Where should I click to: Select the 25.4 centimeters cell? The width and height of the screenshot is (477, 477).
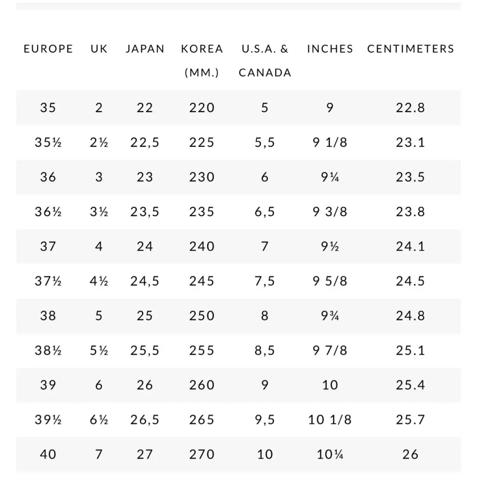click(x=410, y=385)
